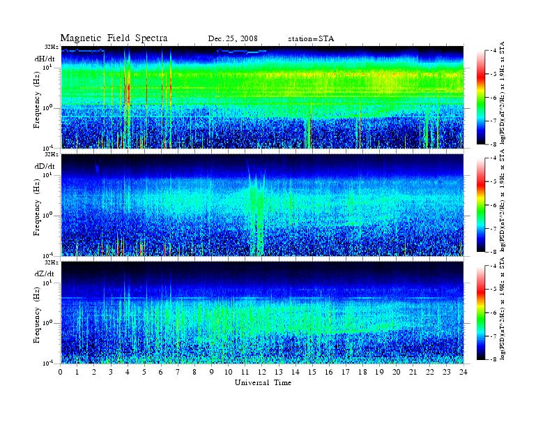This screenshot has width=552, height=427.
Task: Click hour '14' on the time axis
Action: 295,373
